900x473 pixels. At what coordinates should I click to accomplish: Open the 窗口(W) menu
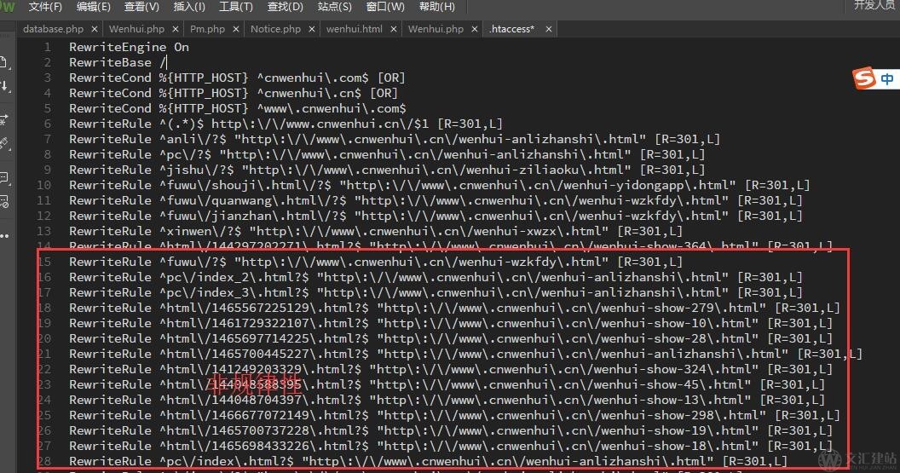(x=385, y=7)
